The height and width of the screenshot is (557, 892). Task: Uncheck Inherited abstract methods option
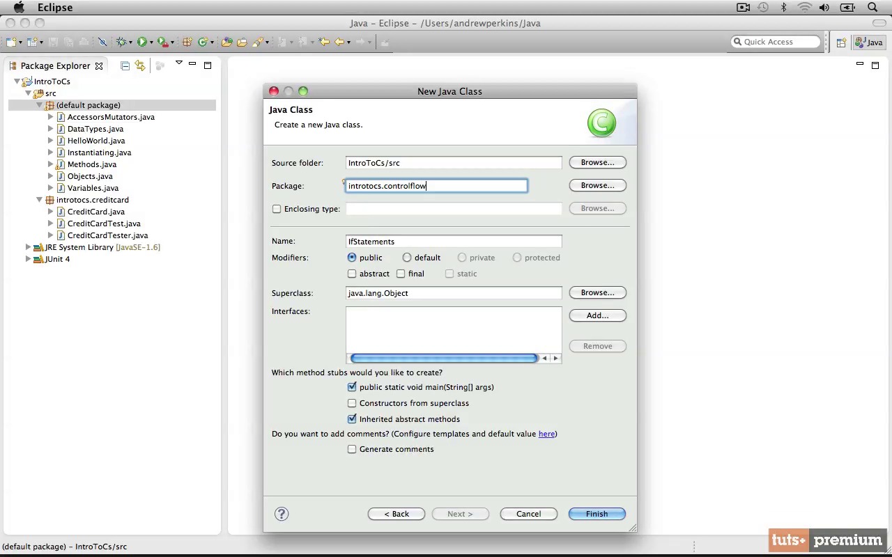352,419
